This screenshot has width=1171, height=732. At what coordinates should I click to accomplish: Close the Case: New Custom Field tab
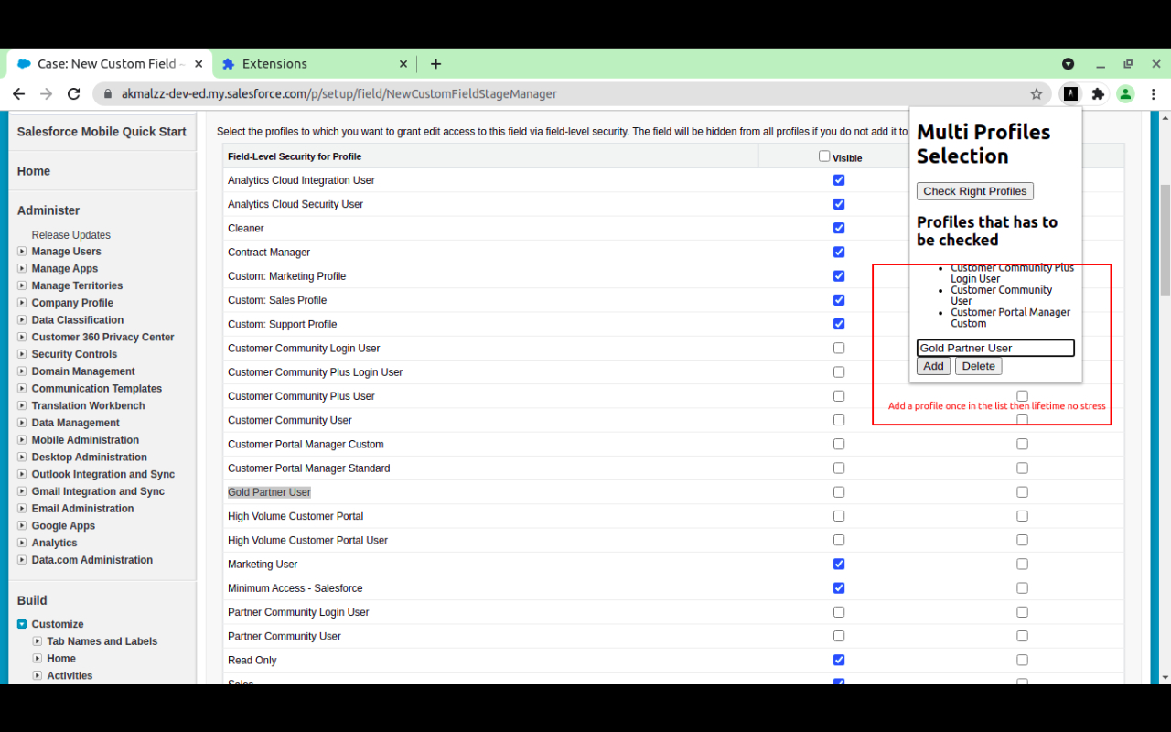coord(199,64)
